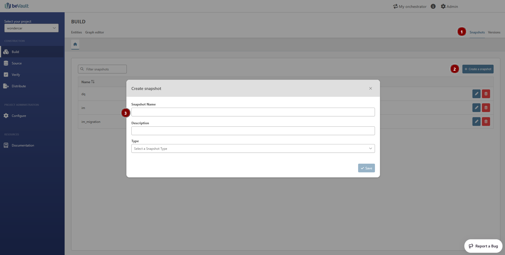Switch to the Graph editor tab

pos(94,32)
